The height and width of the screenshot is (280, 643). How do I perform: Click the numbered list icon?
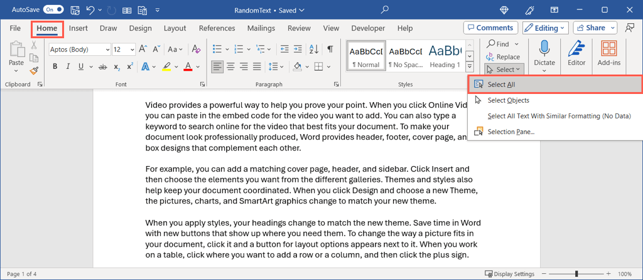[239, 49]
